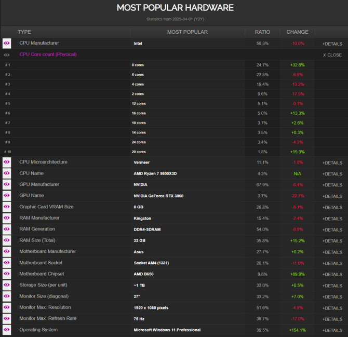Open +DETAILS for Monitor Max. Resolution
Screen dimensions: 348x337
pyautogui.click(x=332, y=308)
